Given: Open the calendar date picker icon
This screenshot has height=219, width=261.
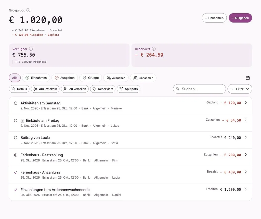Looking at the screenshot, I should point(248,78).
